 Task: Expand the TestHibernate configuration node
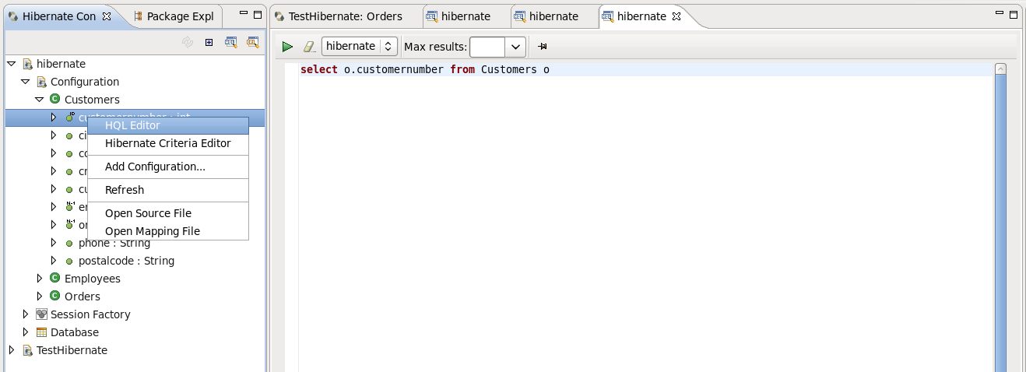tap(12, 350)
